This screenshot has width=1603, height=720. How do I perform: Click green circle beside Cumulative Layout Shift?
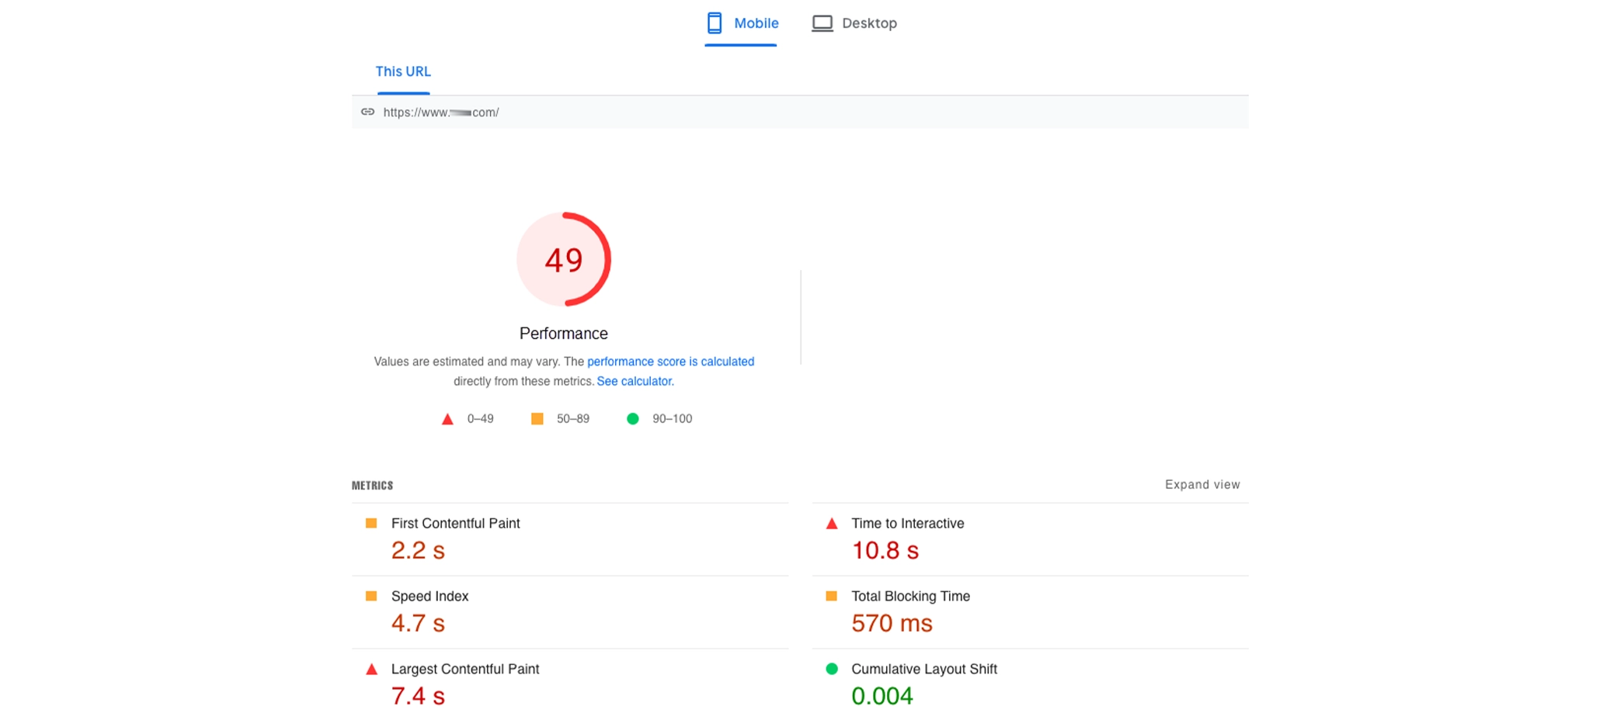(x=832, y=669)
